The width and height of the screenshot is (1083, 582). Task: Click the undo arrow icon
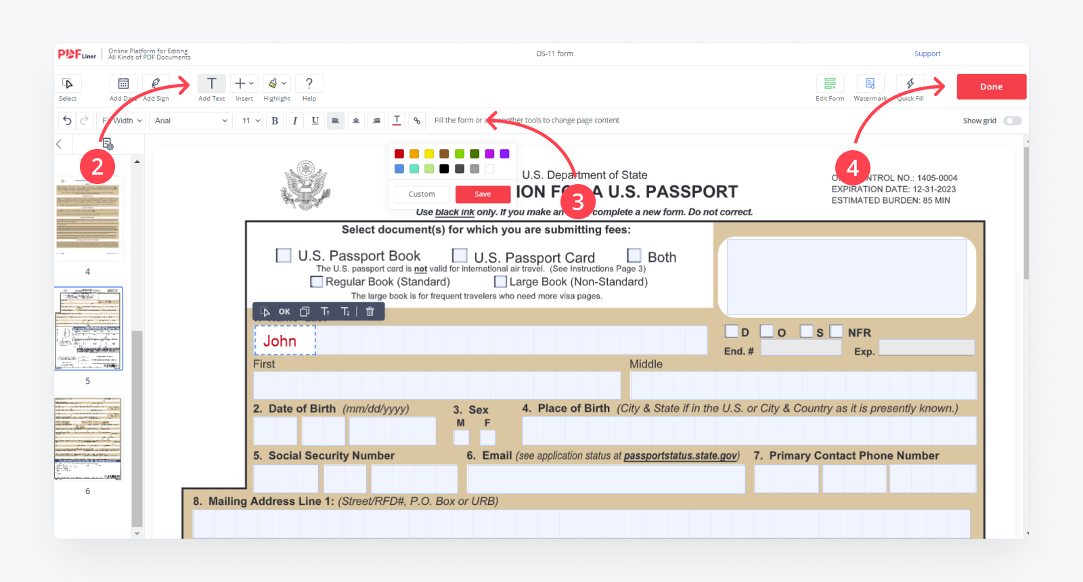[x=67, y=120]
